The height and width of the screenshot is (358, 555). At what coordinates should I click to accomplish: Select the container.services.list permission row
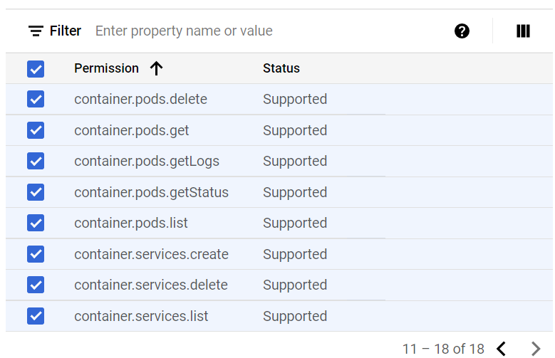[141, 316]
